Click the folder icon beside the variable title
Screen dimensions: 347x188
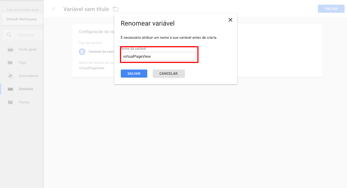point(115,9)
